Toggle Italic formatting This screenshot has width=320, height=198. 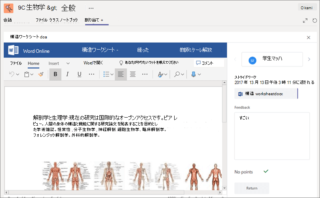point(67,74)
